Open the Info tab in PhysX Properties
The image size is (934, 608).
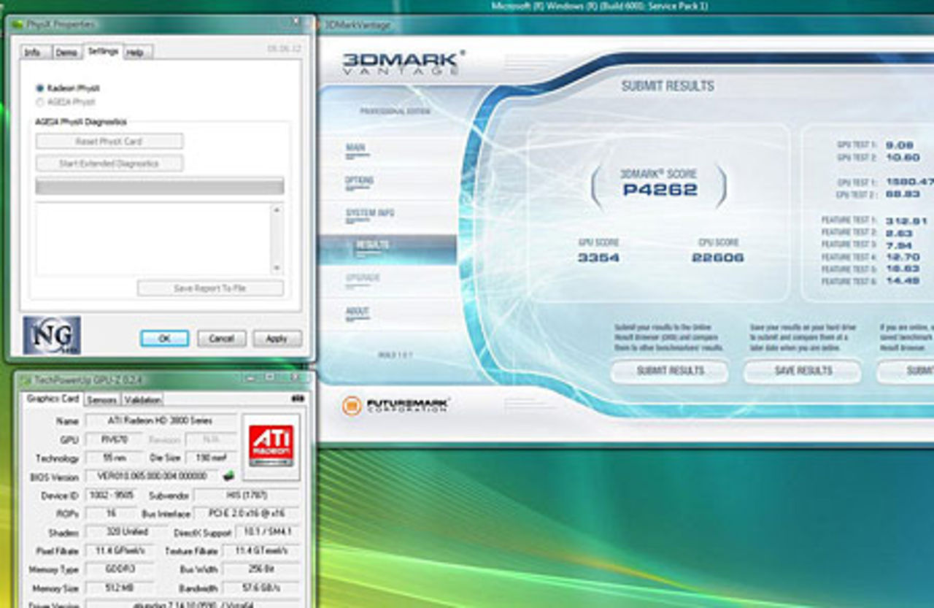pyautogui.click(x=33, y=53)
